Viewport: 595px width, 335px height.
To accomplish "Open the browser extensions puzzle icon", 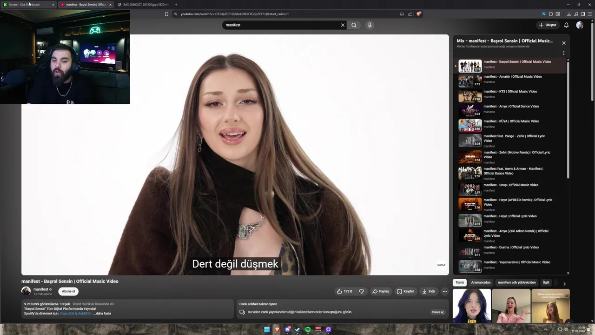I will point(551,14).
